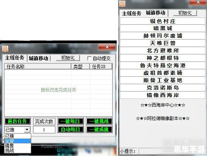Switch to 城镇移动 tab in left window
The width and height of the screenshot is (207, 156).
[39, 58]
